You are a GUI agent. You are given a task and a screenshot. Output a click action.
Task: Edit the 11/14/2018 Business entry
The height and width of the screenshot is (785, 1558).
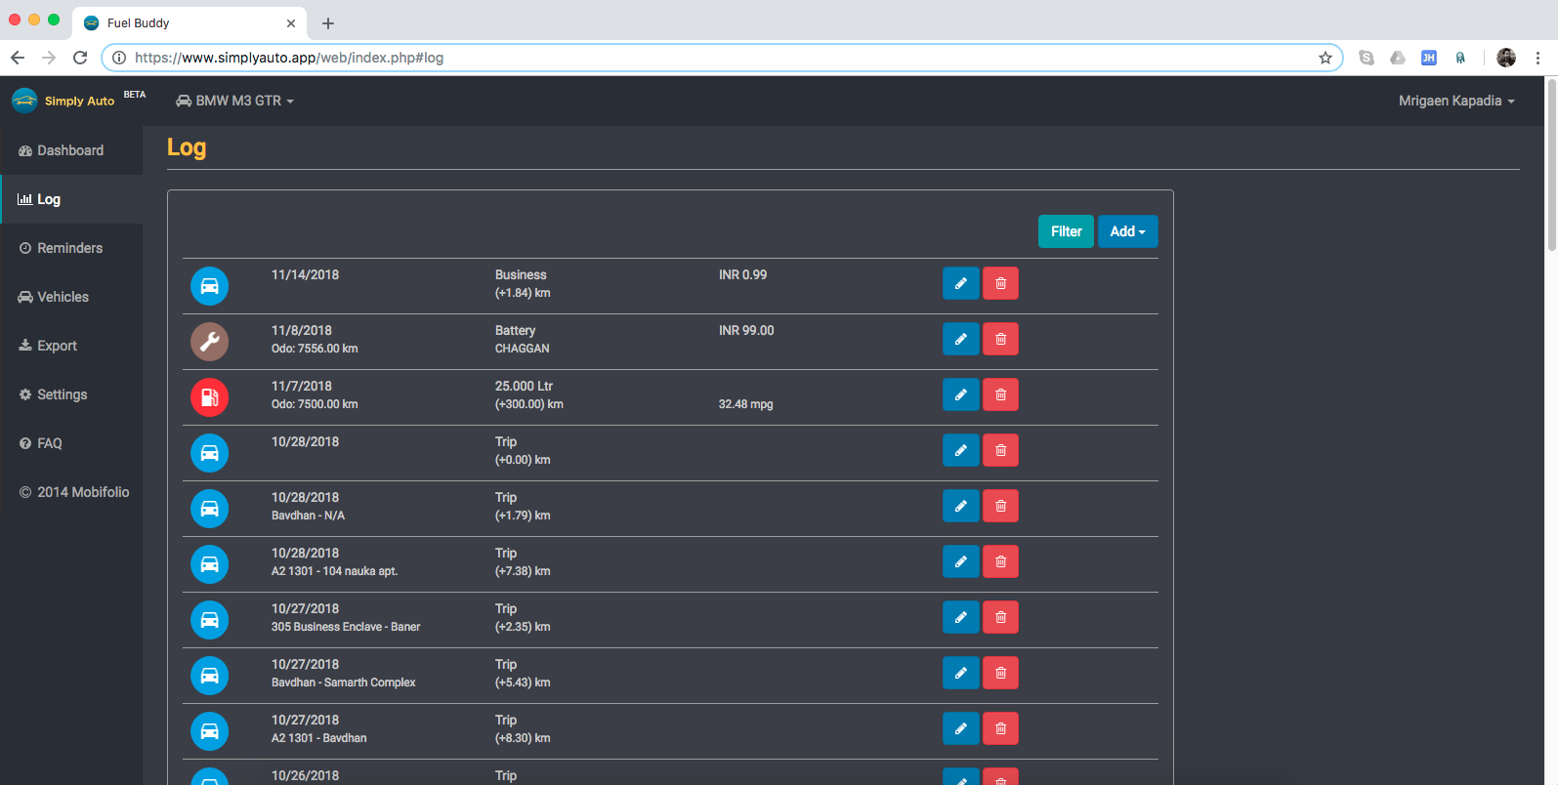tap(960, 283)
